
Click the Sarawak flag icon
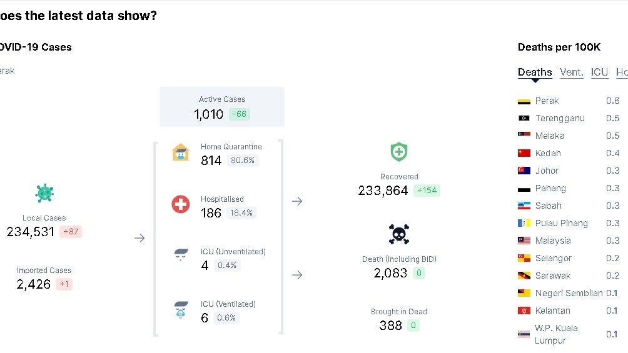pyautogui.click(x=524, y=276)
